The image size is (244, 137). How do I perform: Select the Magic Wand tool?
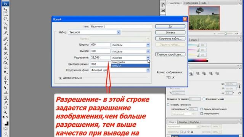pyautogui.click(x=5, y=24)
